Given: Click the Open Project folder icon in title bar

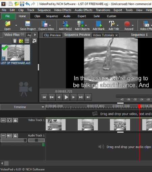Looking at the screenshot, I should click(x=17, y=4).
